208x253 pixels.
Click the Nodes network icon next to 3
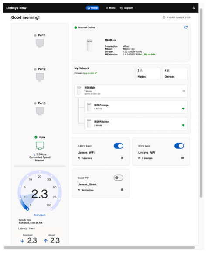(141, 70)
